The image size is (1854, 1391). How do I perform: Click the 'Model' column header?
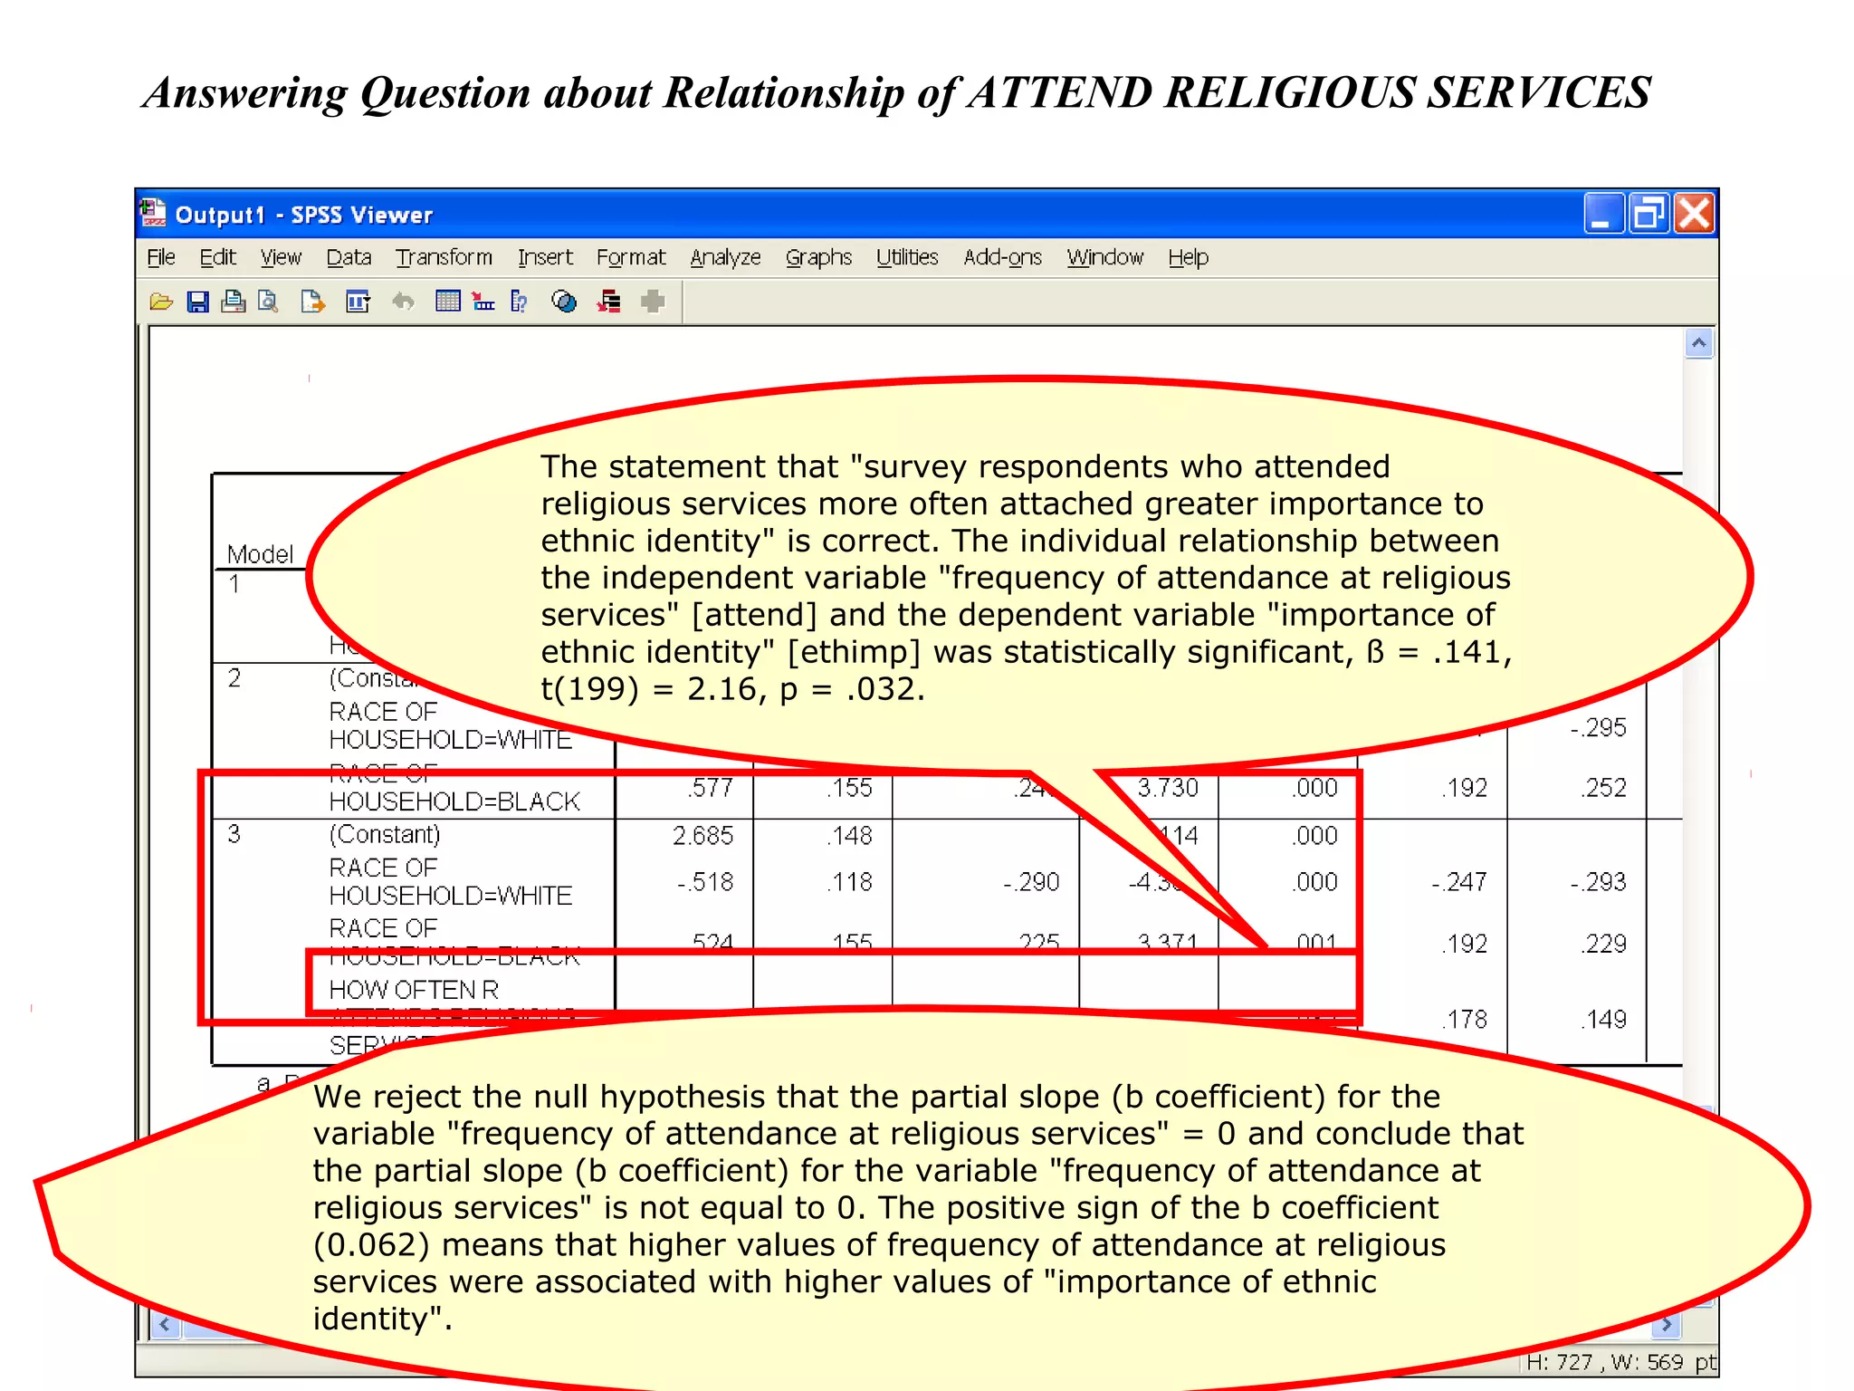coord(260,553)
